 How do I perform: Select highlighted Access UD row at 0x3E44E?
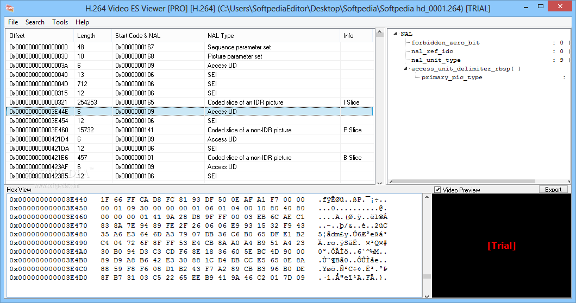pyautogui.click(x=189, y=111)
